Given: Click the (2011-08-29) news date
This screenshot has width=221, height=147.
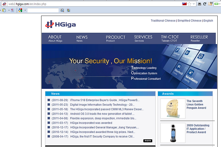Looking at the screenshot, I should [60, 100].
